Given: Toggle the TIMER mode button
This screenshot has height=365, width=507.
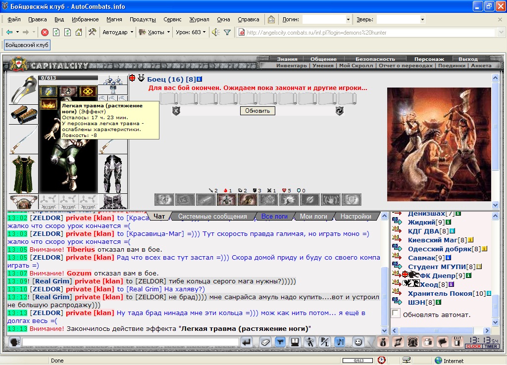Looking at the screenshot, I should tap(491, 346).
